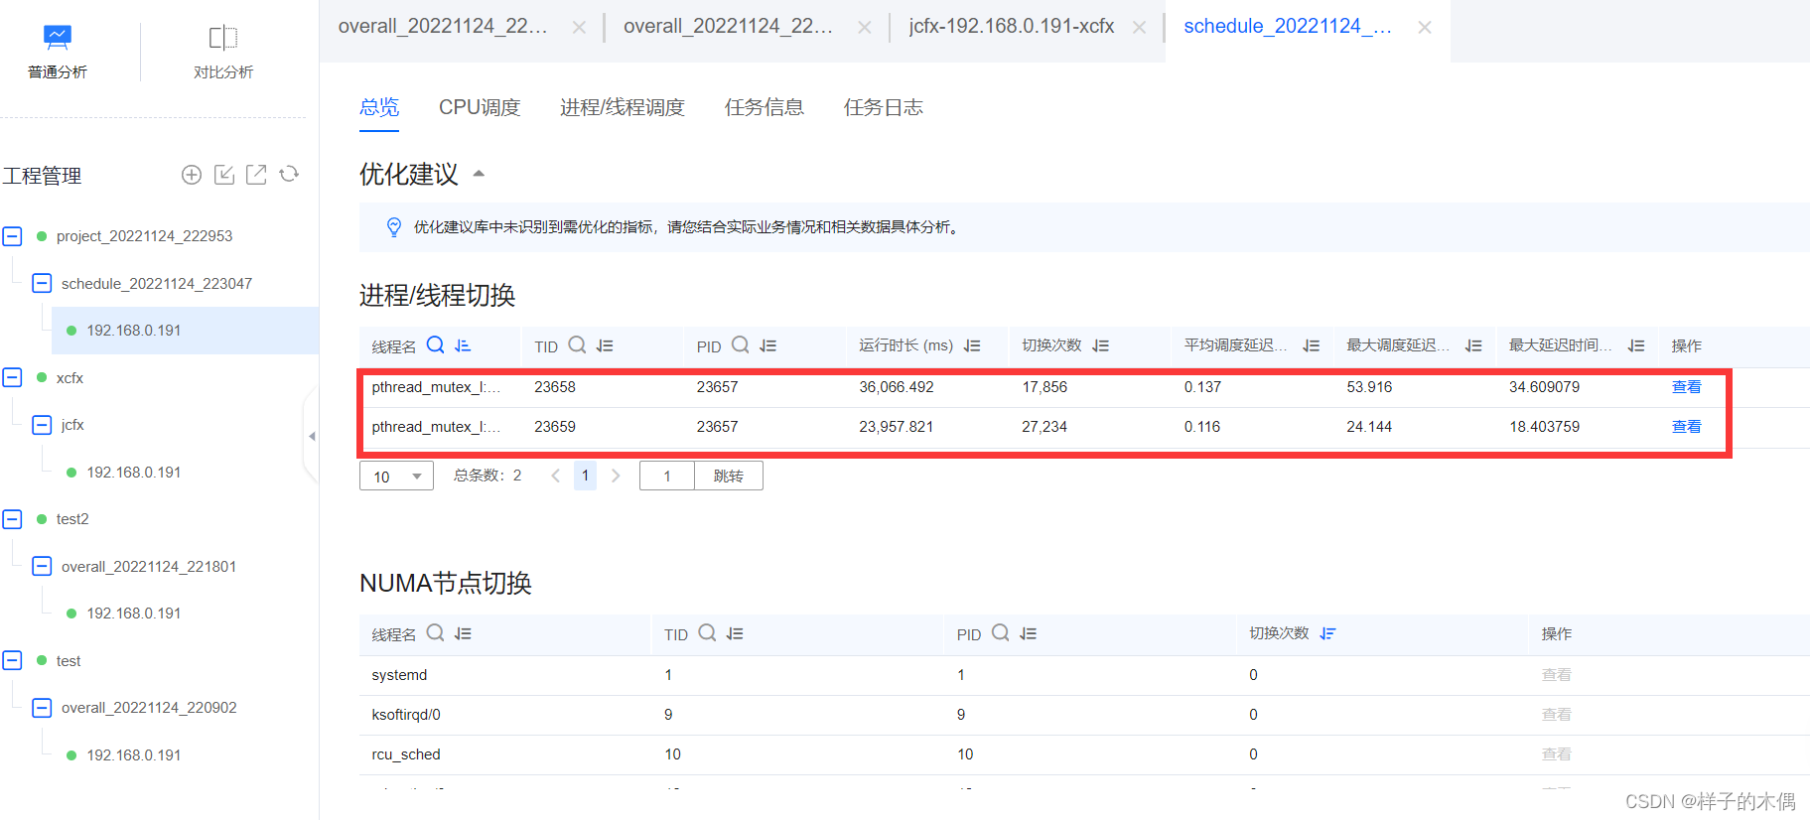Open the 对比分析 comparison icon
This screenshot has width=1810, height=820.
[x=223, y=38]
